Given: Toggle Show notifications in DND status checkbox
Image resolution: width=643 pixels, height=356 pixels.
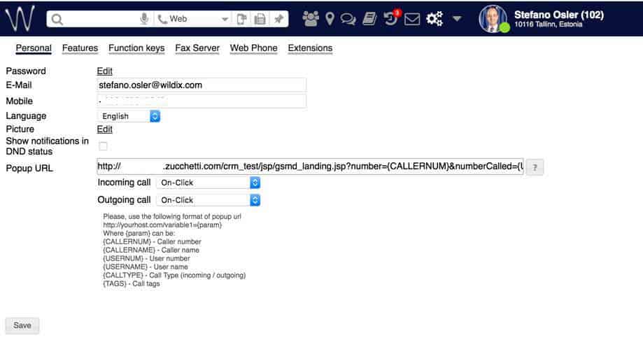Looking at the screenshot, I should point(103,146).
